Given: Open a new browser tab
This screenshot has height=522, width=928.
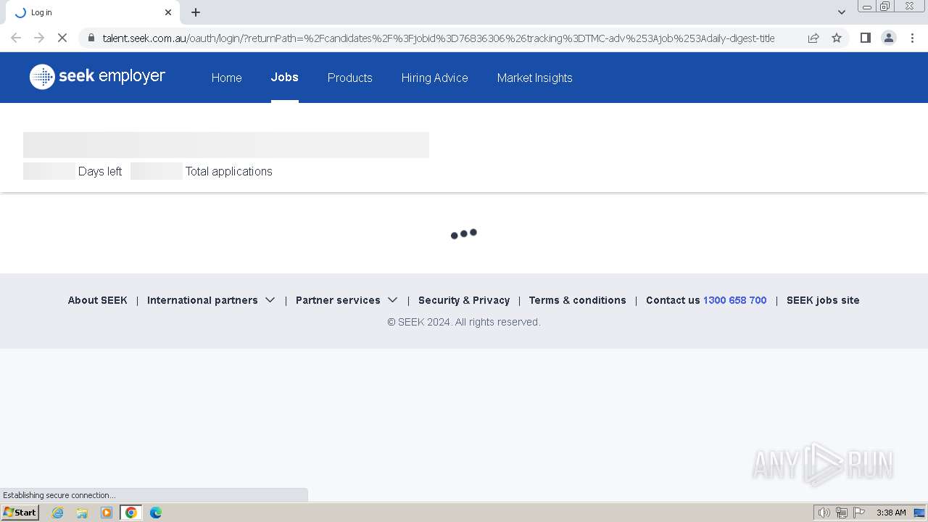Looking at the screenshot, I should coord(196,12).
